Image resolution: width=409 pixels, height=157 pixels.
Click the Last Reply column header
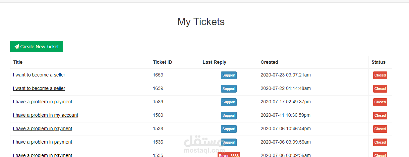(214, 62)
